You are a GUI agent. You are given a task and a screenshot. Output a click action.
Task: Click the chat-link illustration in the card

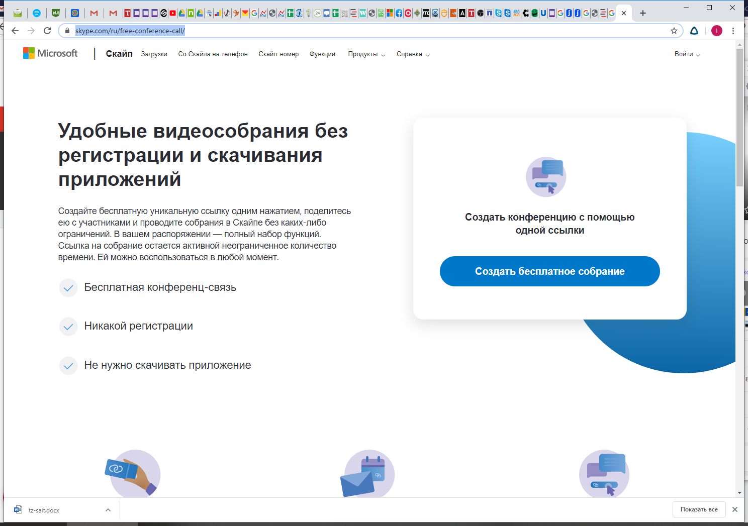546,177
